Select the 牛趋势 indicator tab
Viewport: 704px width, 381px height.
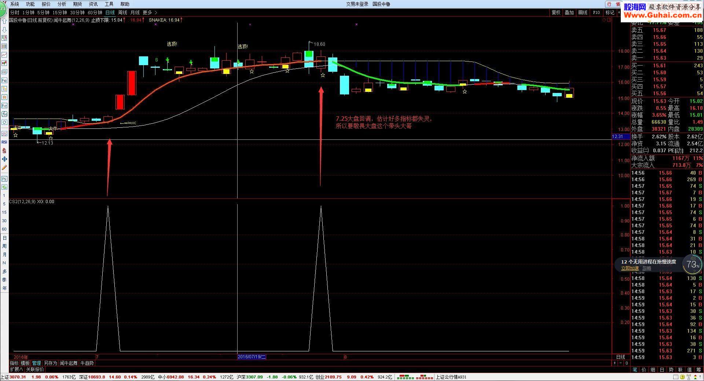tap(87, 363)
